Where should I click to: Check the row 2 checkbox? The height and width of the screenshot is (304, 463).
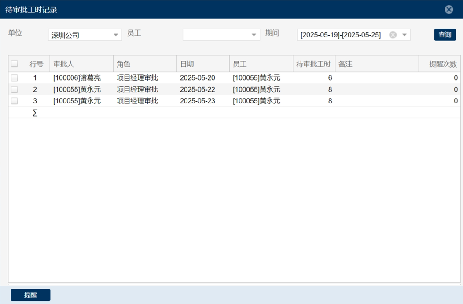coord(15,89)
